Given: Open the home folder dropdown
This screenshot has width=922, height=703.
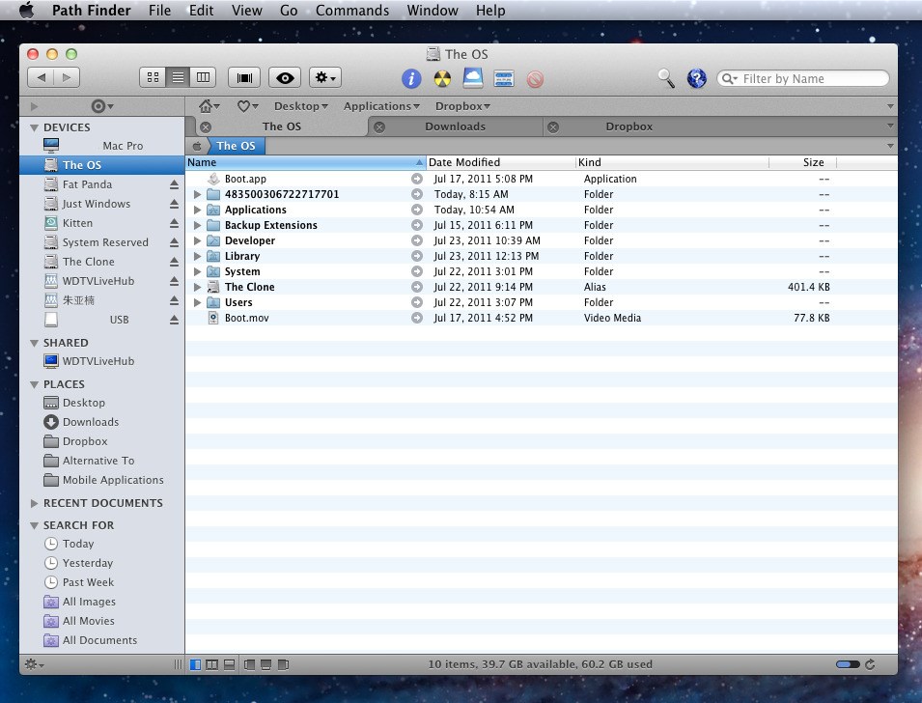Looking at the screenshot, I should [x=209, y=106].
